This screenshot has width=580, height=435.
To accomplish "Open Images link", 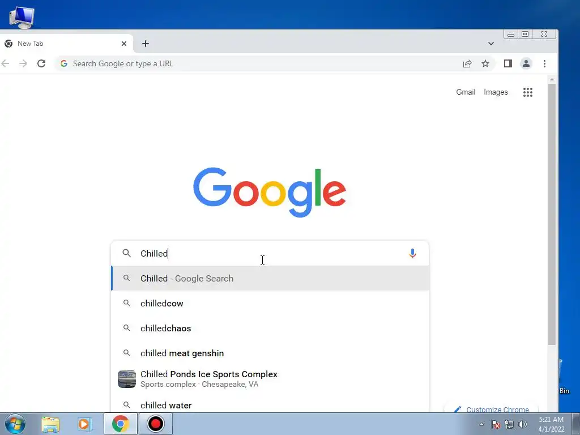I will tap(496, 92).
